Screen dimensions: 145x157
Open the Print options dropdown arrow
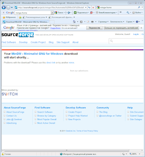click(x=96, y=22)
